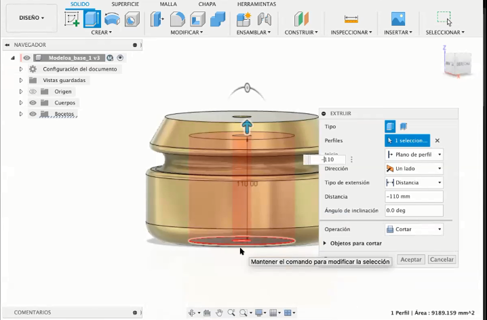Open the Un lado direction dropdown
The image size is (487, 320).
click(x=414, y=169)
